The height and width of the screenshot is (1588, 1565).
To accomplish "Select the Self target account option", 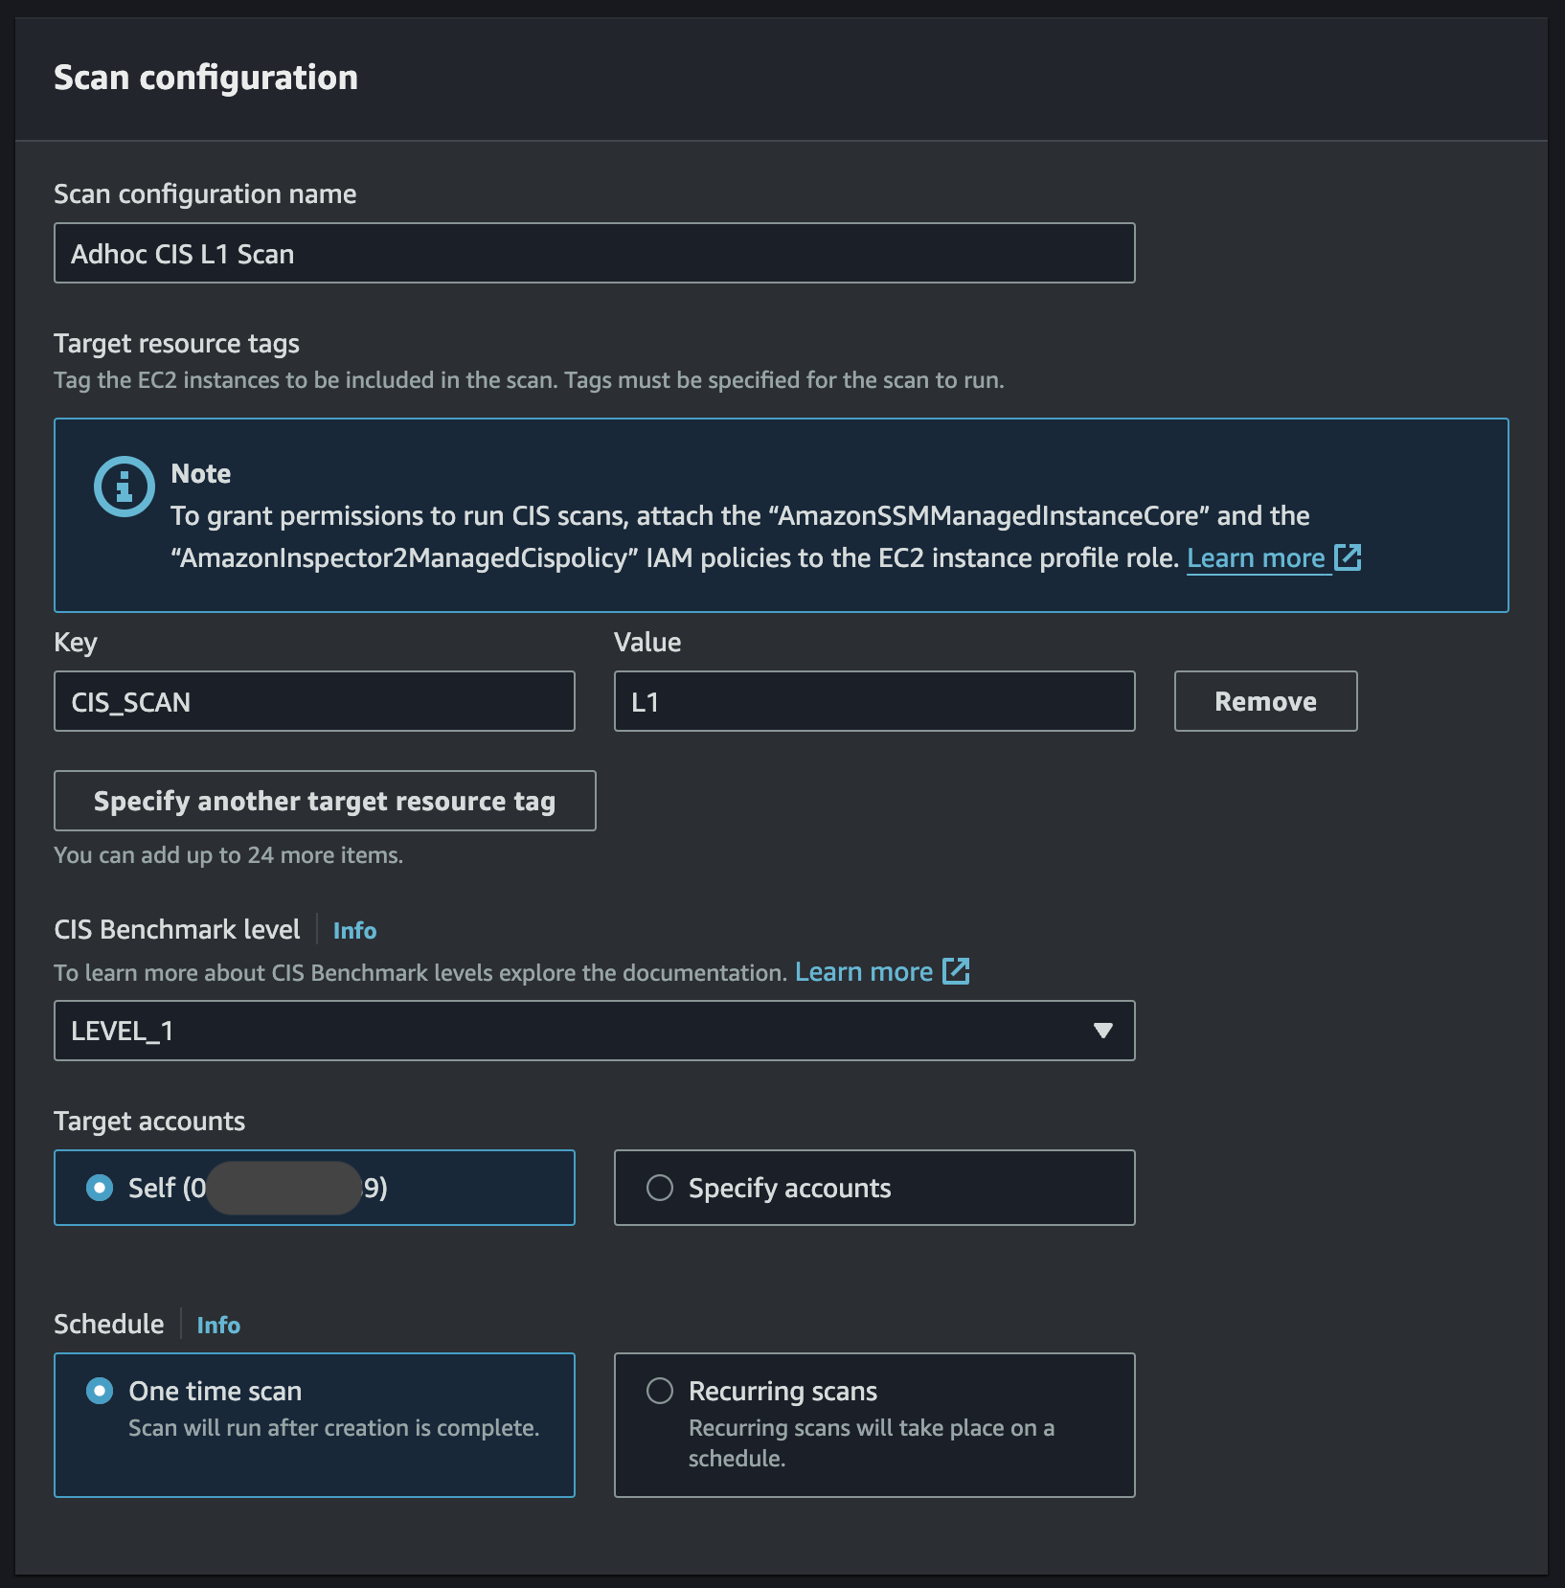I will pyautogui.click(x=101, y=1188).
